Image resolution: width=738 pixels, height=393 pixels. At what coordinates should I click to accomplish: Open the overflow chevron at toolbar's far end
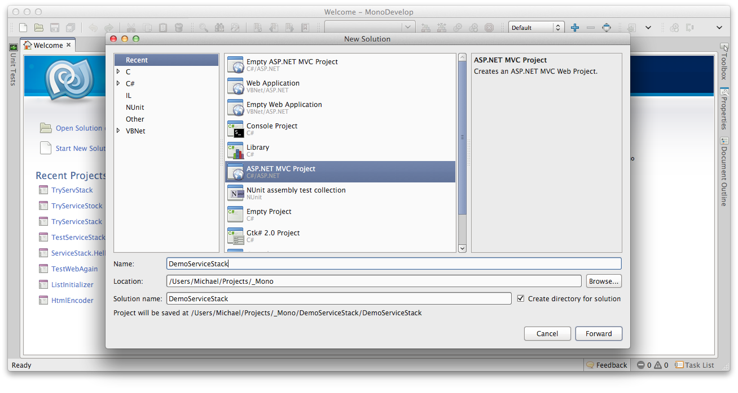(719, 28)
